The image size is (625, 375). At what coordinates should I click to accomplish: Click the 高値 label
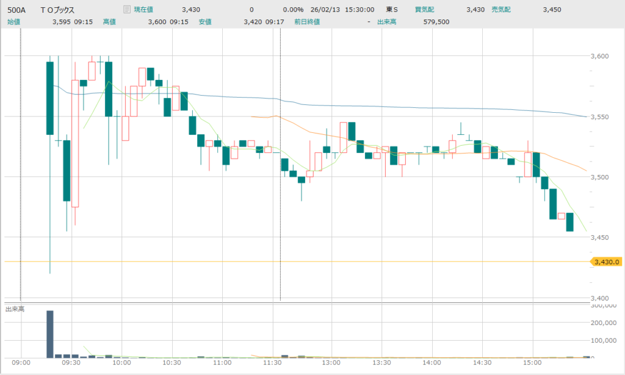pyautogui.click(x=110, y=21)
